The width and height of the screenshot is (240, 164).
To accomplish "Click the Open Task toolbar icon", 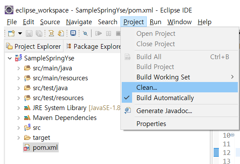I will (61, 33).
